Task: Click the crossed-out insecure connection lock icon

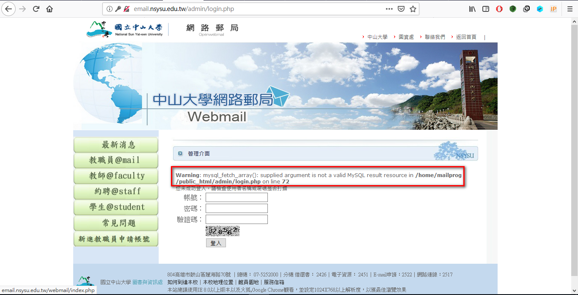Action: pyautogui.click(x=126, y=9)
